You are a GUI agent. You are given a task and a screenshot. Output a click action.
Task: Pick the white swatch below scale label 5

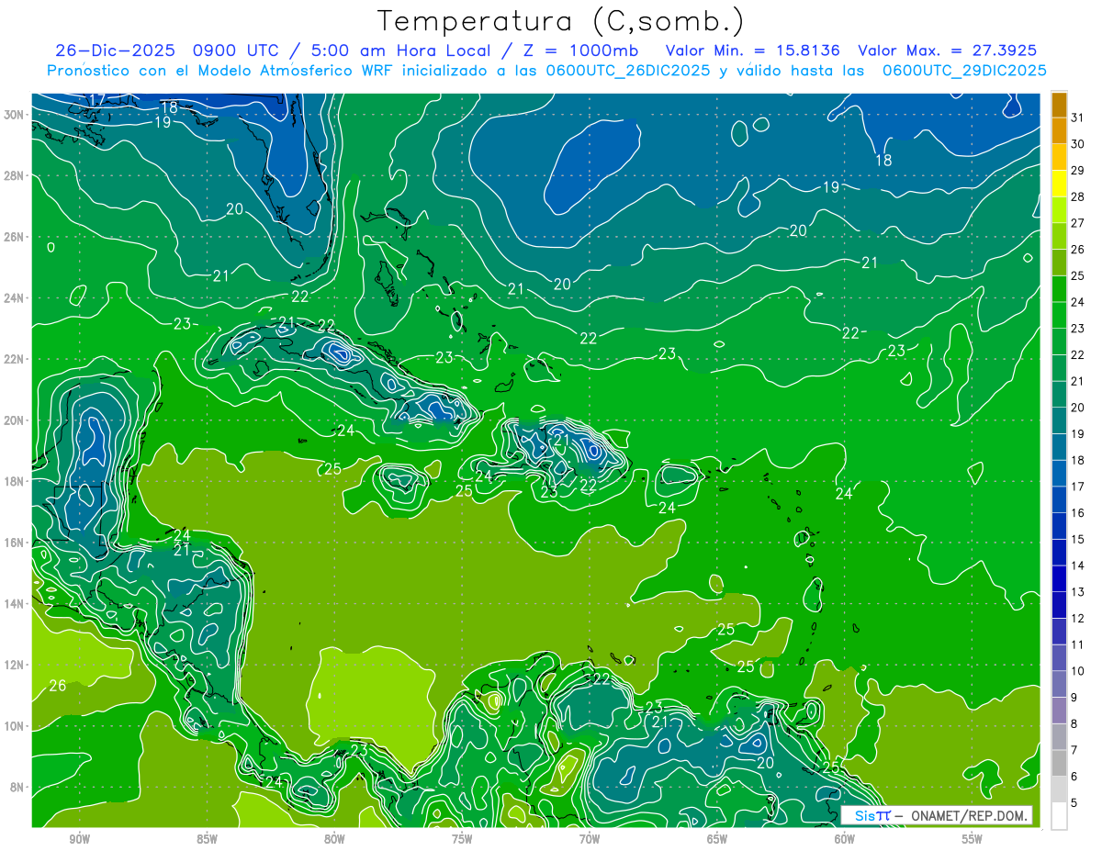[1059, 816]
